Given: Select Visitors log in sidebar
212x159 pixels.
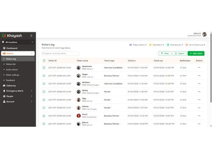Looking at the screenshot, I should pos(18,59).
